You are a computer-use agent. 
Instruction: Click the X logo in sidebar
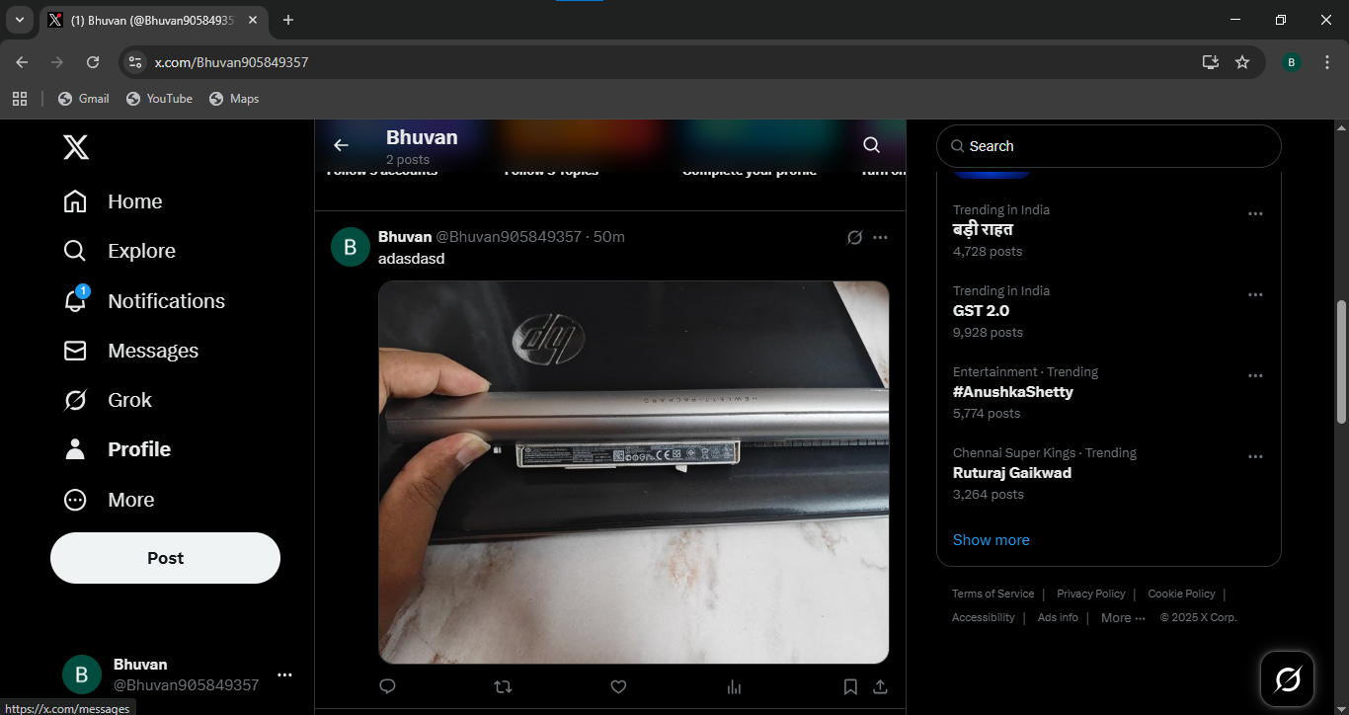(x=76, y=147)
